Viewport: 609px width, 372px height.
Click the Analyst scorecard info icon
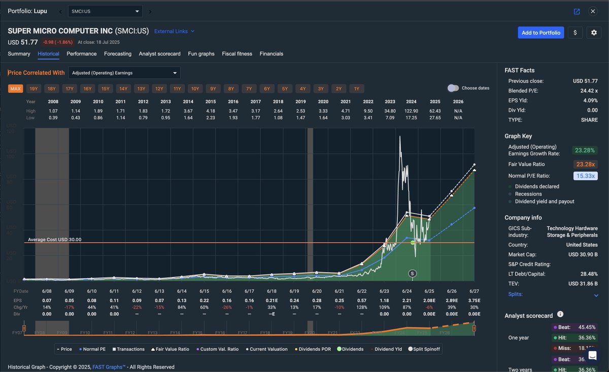560,315
